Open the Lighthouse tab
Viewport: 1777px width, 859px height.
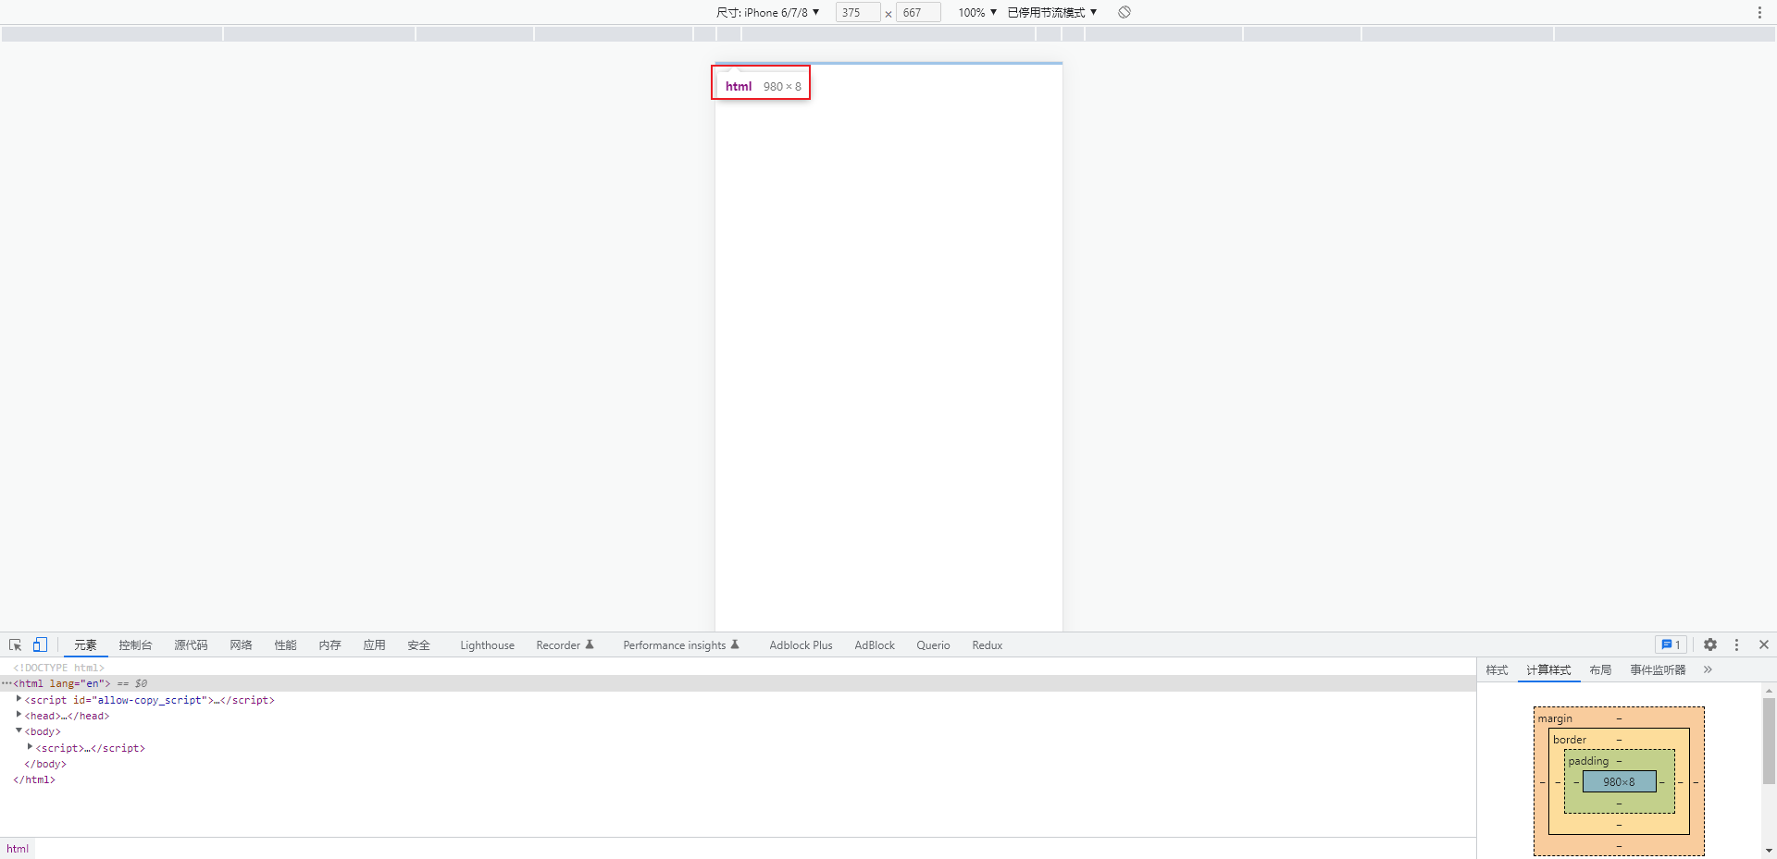click(x=487, y=645)
